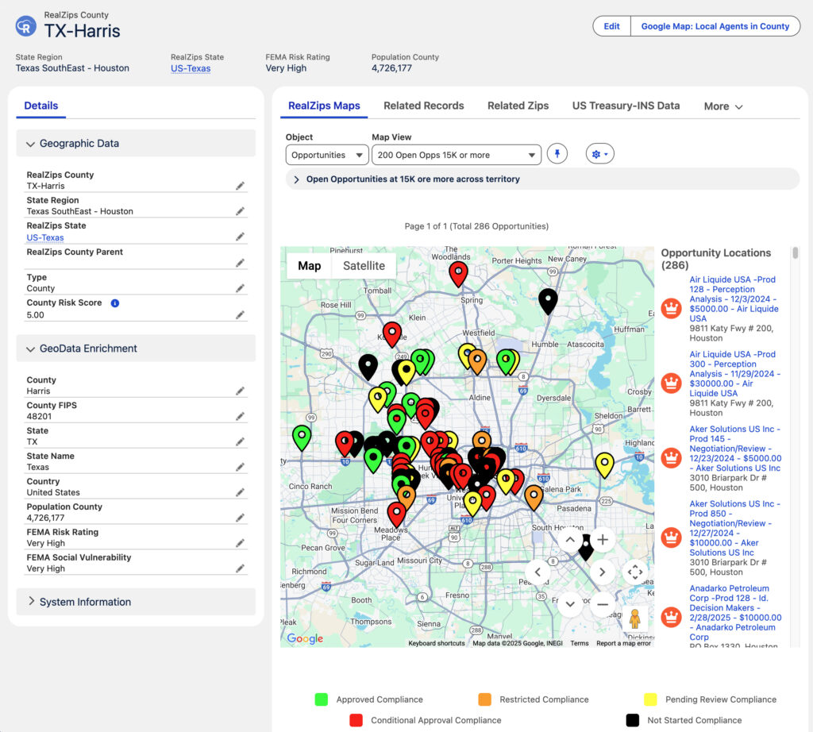Edit County FIPS using pencil icon
The height and width of the screenshot is (732, 813).
tap(240, 416)
